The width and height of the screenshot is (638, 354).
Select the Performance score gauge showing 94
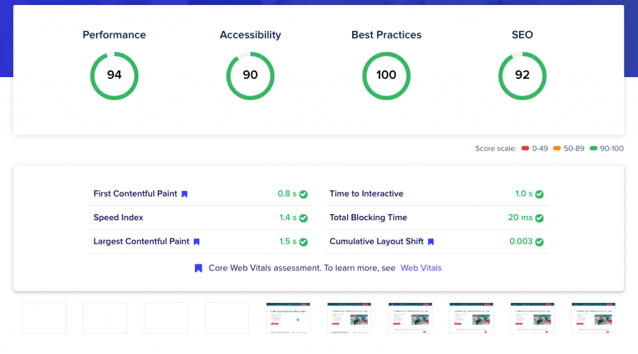(115, 76)
